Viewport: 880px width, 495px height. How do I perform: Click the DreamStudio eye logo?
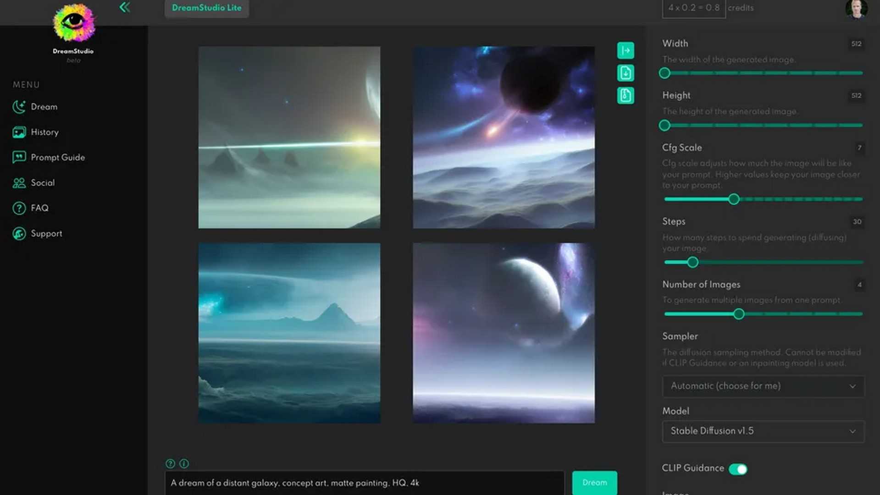point(73,22)
